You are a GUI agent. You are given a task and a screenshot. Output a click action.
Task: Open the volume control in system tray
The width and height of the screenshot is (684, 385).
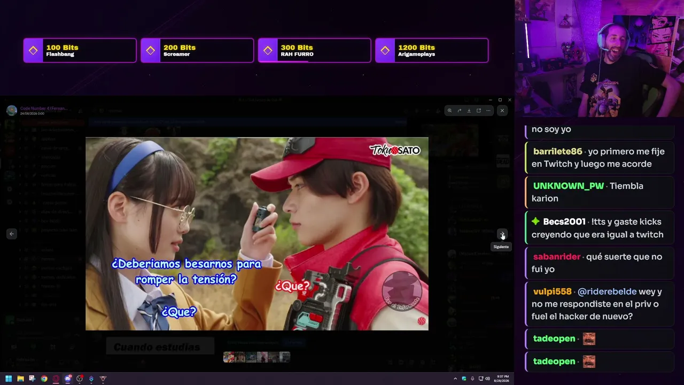point(487,379)
